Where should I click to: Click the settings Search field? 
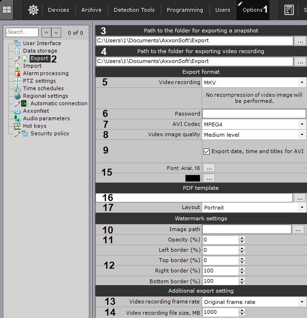coord(22,32)
